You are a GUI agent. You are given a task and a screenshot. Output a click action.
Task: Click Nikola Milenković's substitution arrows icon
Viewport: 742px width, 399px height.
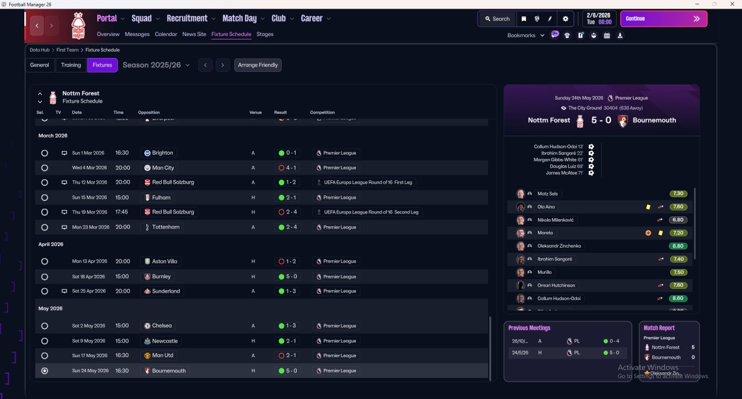point(660,220)
